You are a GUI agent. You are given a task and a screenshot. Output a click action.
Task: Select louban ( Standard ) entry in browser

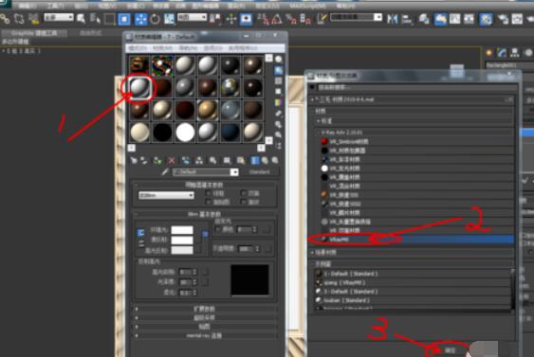pyautogui.click(x=413, y=300)
